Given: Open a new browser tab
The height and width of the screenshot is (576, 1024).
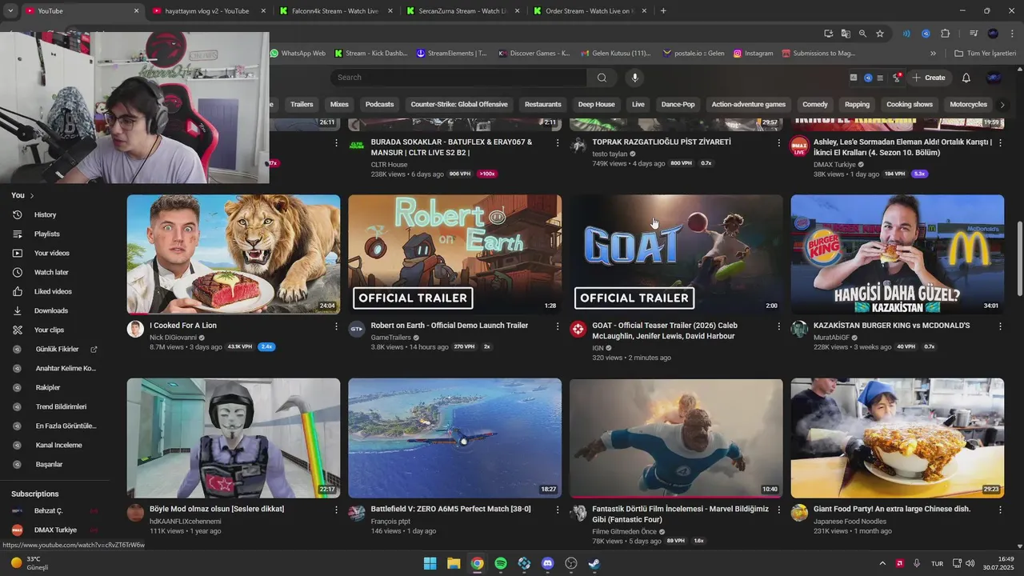Looking at the screenshot, I should pyautogui.click(x=663, y=11).
